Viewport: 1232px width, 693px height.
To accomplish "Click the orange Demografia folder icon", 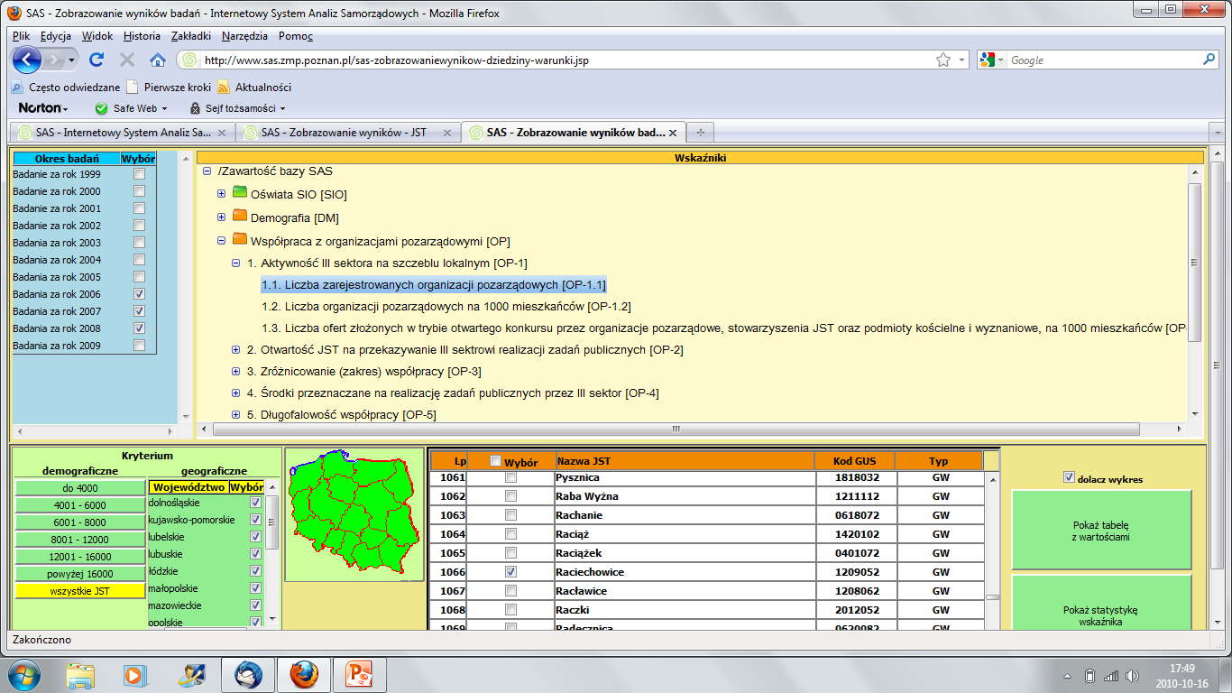I will tap(240, 216).
